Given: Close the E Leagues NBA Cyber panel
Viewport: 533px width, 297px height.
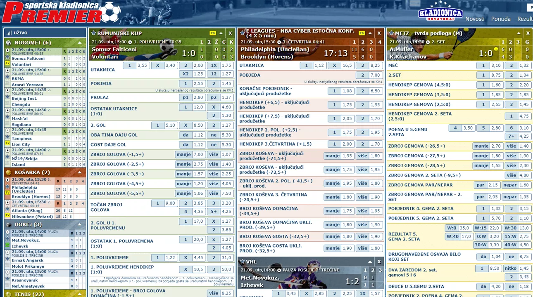Looking at the screenshot, I should (x=379, y=33).
